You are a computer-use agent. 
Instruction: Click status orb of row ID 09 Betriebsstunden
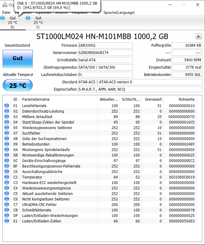coord(7,144)
